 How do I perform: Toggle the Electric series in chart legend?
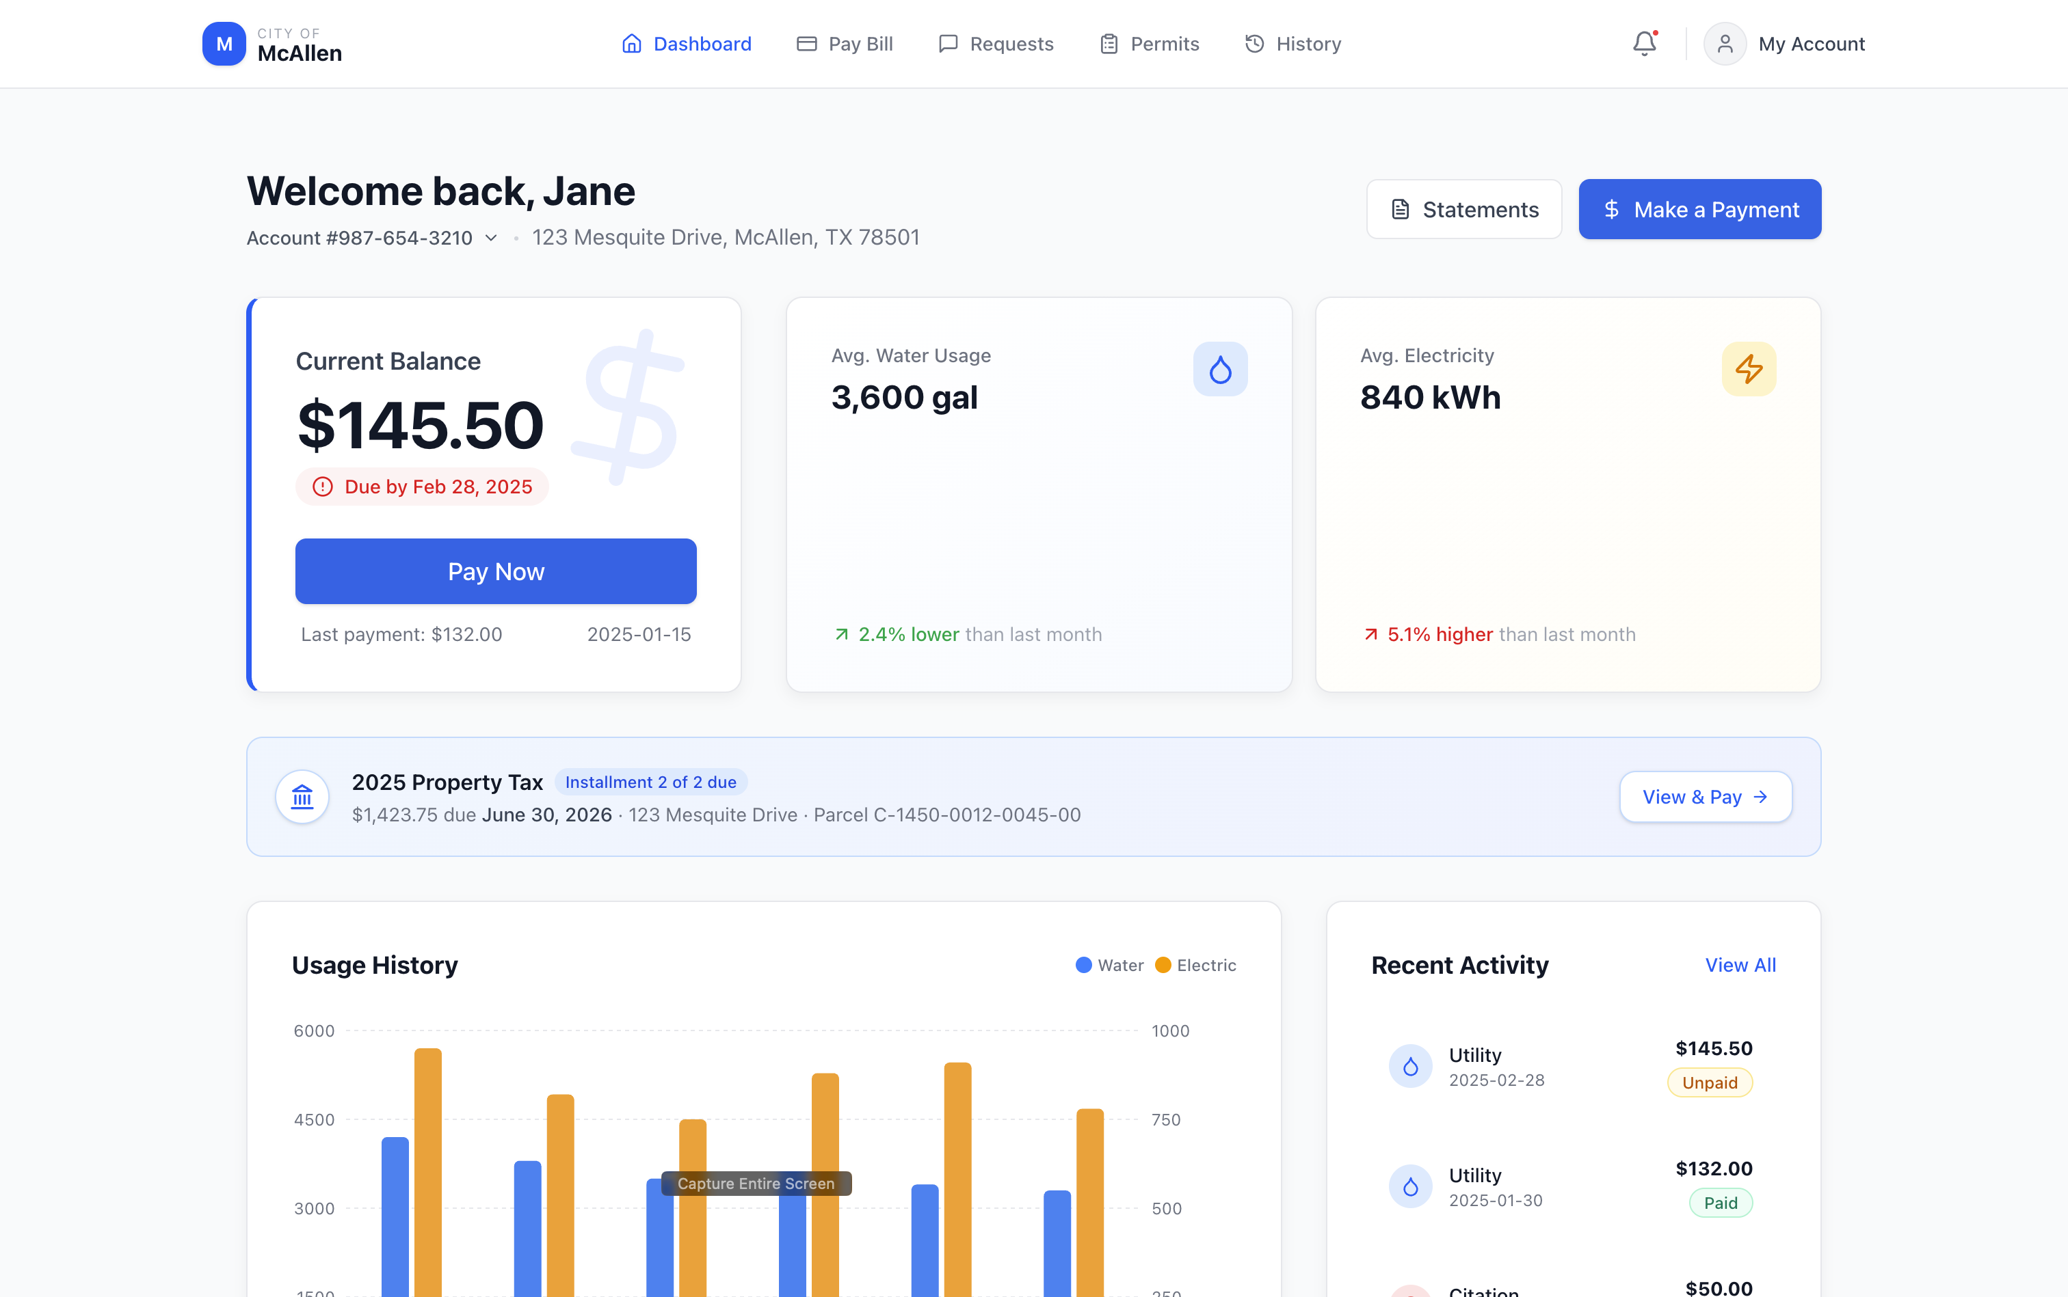1195,965
